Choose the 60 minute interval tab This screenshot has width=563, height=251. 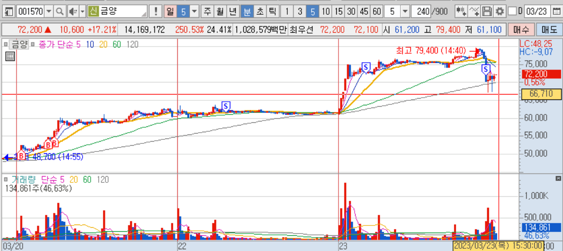coord(377,11)
